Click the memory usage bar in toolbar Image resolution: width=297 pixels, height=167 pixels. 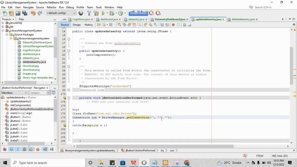[x=138, y=13]
